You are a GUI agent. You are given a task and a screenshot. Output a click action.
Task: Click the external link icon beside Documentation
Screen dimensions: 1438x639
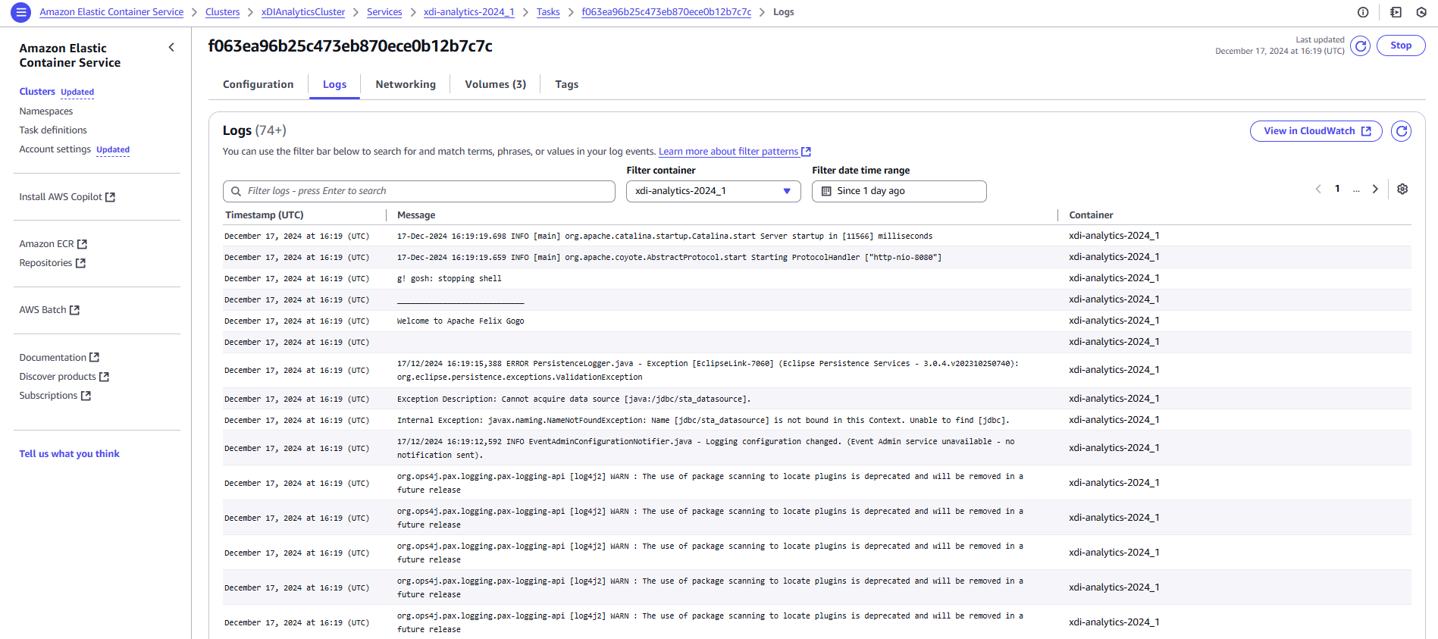coord(95,357)
